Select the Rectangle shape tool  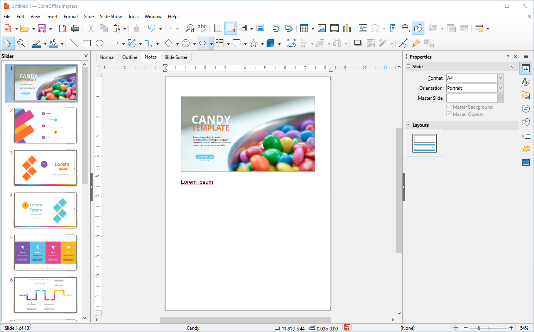(87, 43)
